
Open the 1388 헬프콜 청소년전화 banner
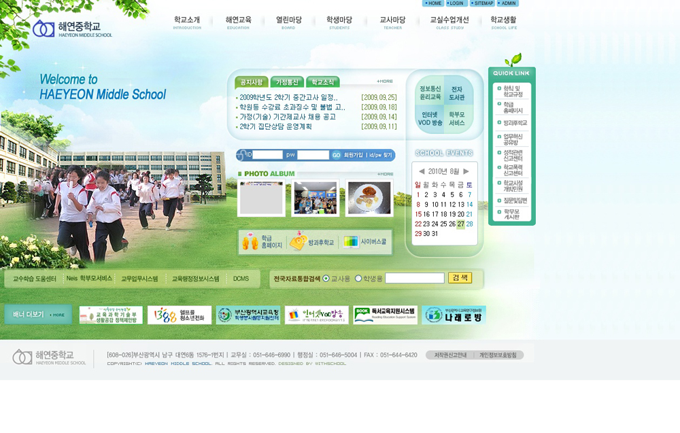179,315
